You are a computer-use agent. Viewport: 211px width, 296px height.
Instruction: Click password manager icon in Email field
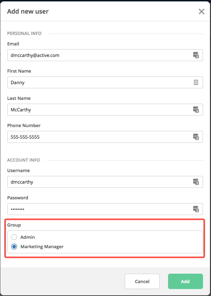click(x=196, y=55)
